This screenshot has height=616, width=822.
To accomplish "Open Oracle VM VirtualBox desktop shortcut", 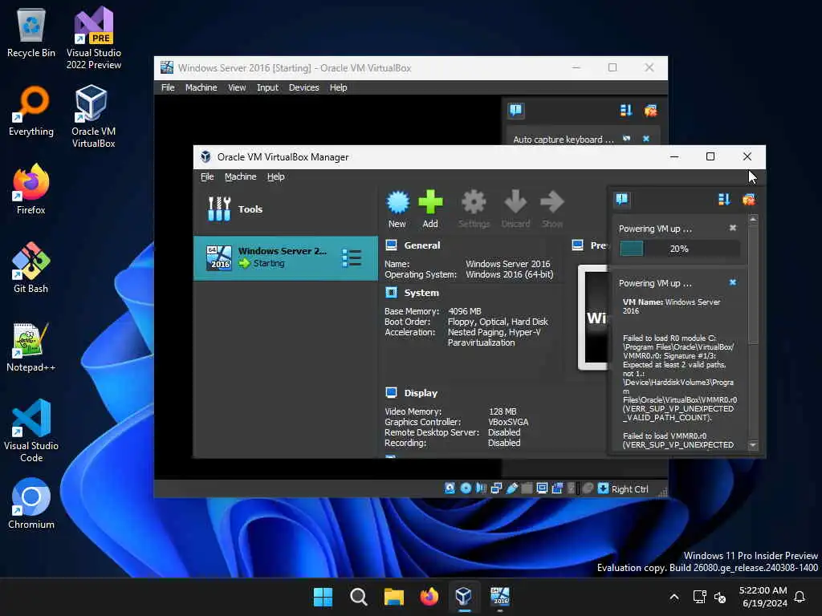I will (x=93, y=117).
